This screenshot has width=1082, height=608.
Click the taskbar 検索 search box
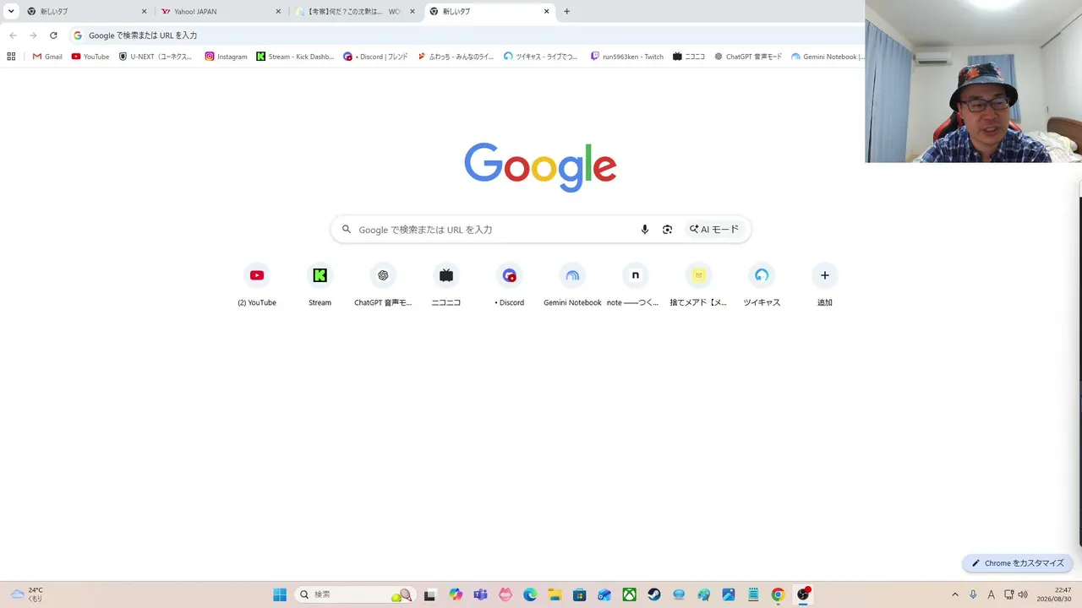pos(355,594)
